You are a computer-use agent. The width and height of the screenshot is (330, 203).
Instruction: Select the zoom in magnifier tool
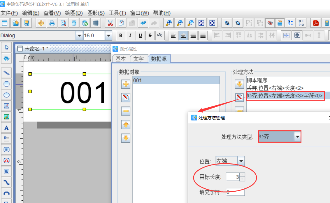click(x=169, y=23)
